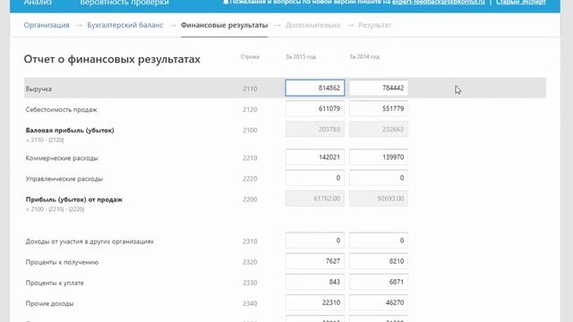Click Проценты к уплате 2014 field 6871
The height and width of the screenshot is (322, 573).
[379, 283]
